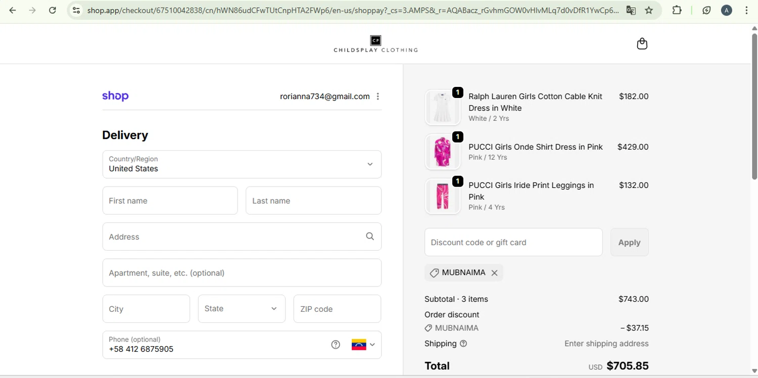Open the Chrome profile avatar
Viewport: 758px width, 378px height.
click(726, 10)
